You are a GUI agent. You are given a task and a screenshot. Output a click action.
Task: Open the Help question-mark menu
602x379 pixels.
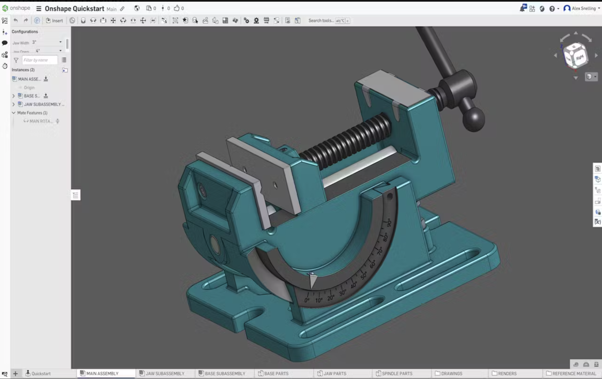tap(553, 9)
